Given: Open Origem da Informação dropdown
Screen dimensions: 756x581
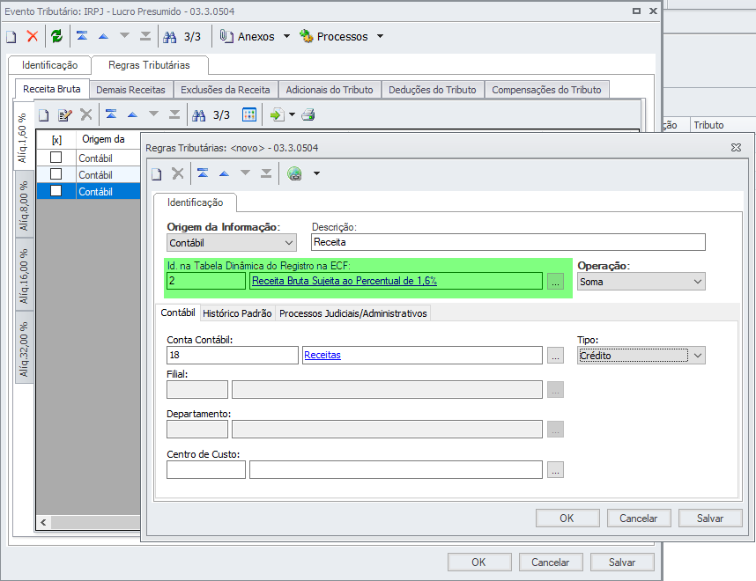Looking at the screenshot, I should [232, 243].
